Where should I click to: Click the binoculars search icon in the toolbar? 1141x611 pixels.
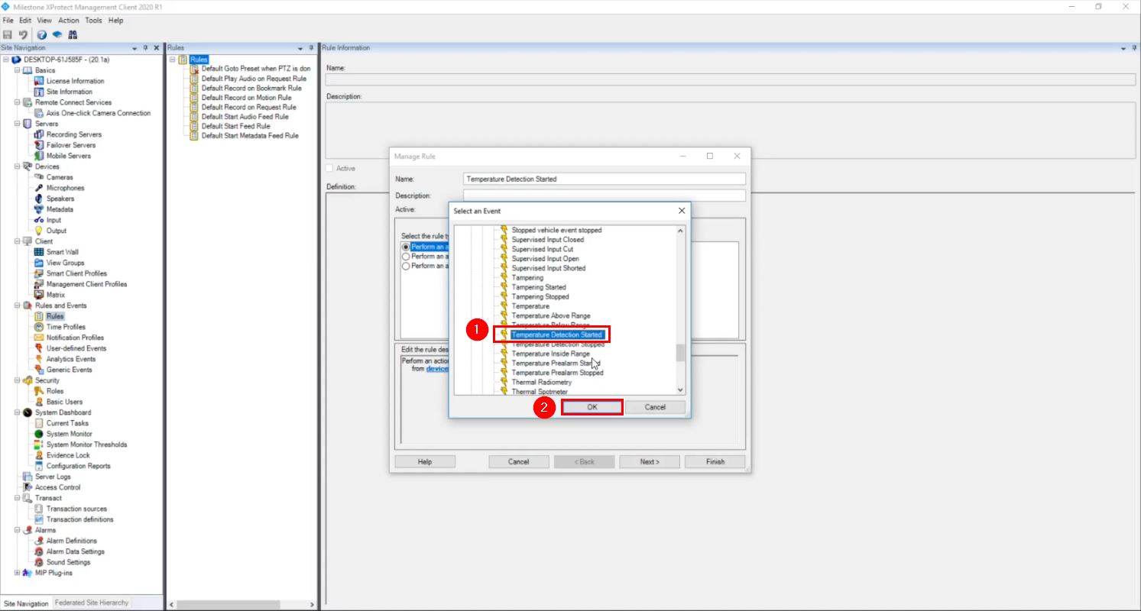click(x=73, y=34)
